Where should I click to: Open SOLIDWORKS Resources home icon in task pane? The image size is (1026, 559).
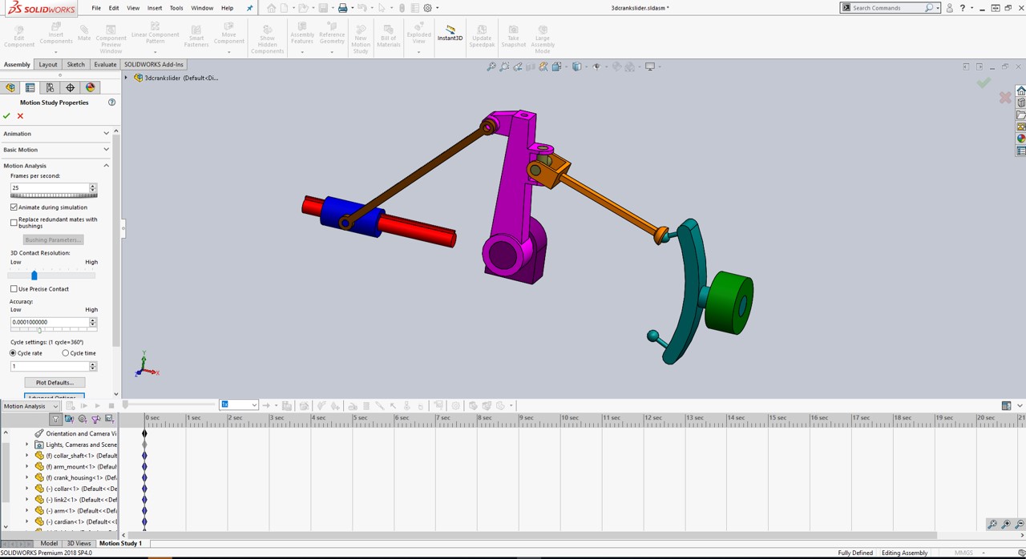1021,90
